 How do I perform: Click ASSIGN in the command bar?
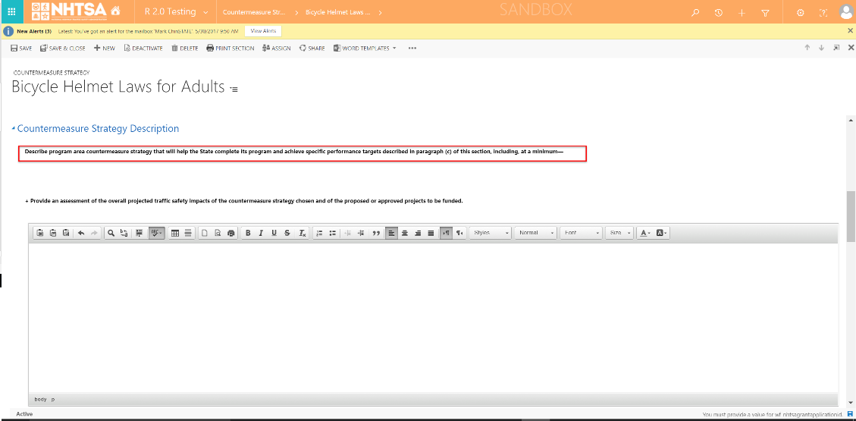point(276,48)
